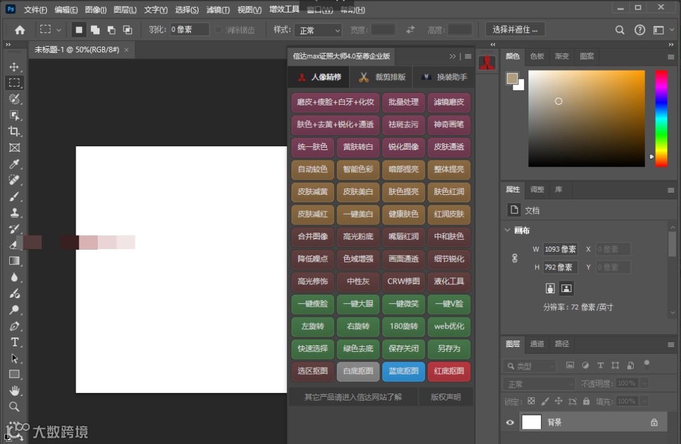Select the Spot Healing Brush tool
The height and width of the screenshot is (444, 681).
click(15, 180)
